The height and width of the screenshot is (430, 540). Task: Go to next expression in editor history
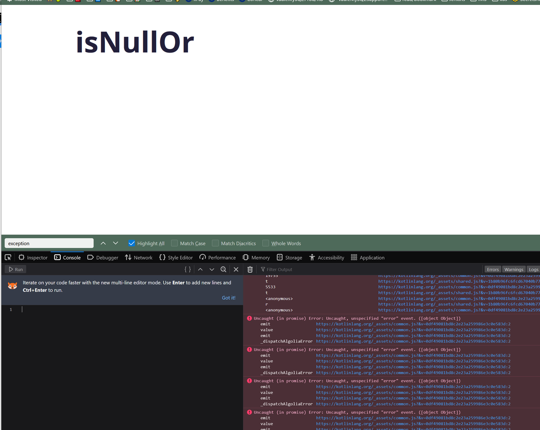212,269
